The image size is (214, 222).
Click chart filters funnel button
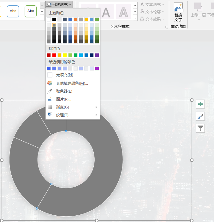click(200, 128)
